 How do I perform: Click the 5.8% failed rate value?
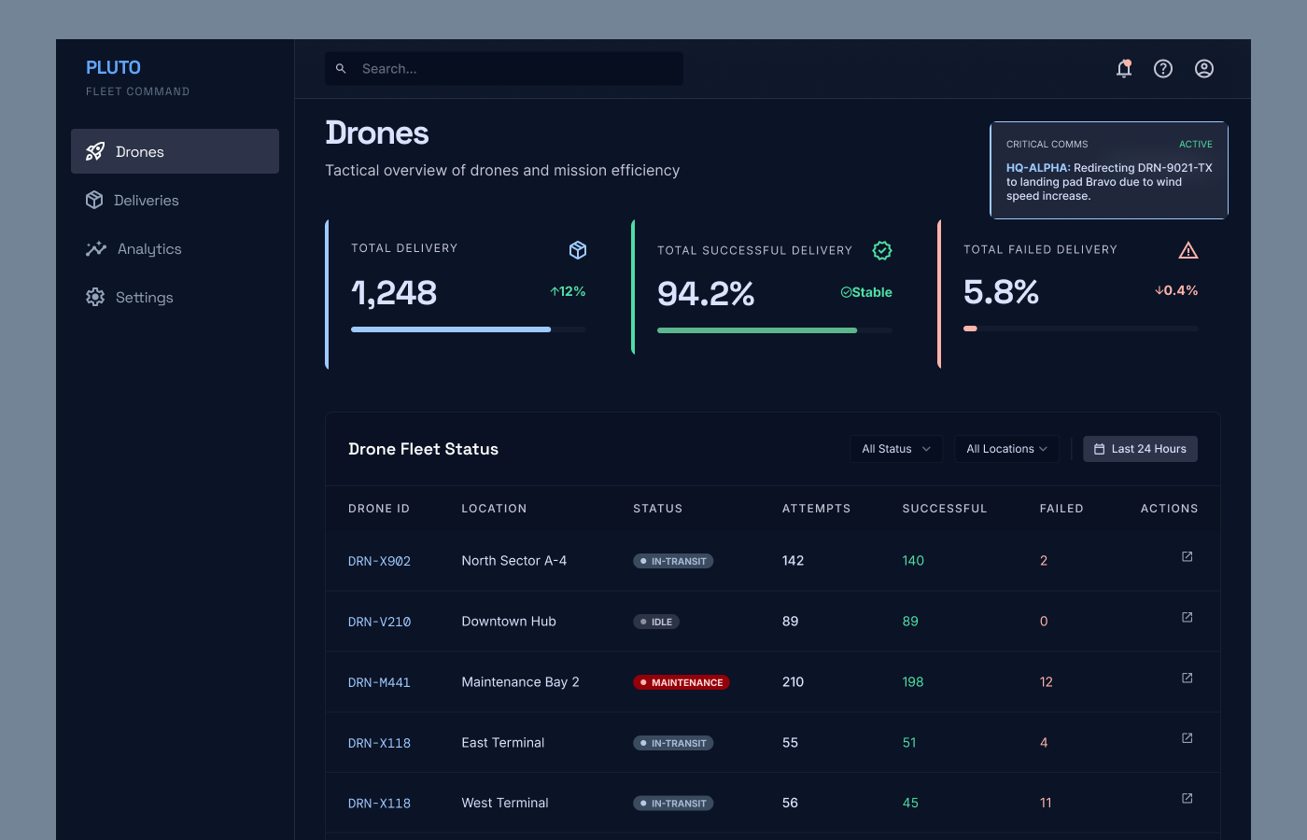[x=1001, y=292]
